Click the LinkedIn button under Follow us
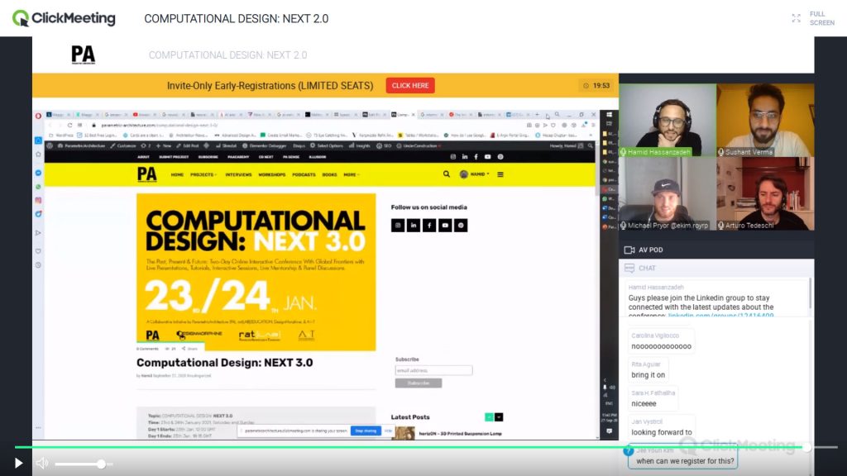847x476 pixels. tap(414, 226)
